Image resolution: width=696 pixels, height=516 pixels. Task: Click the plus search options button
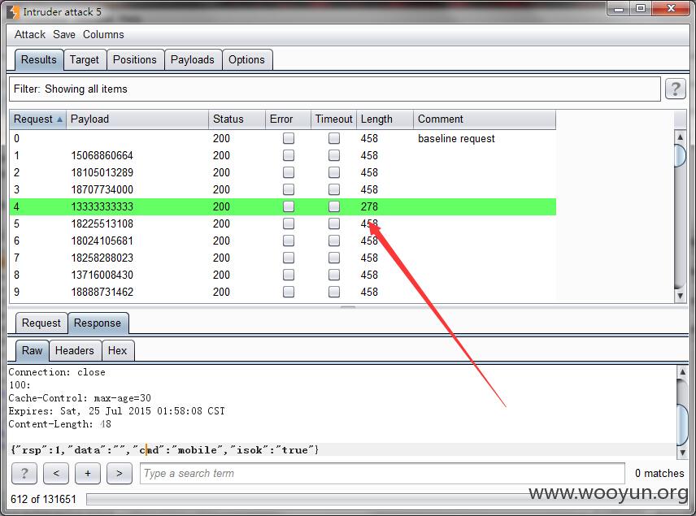point(88,474)
